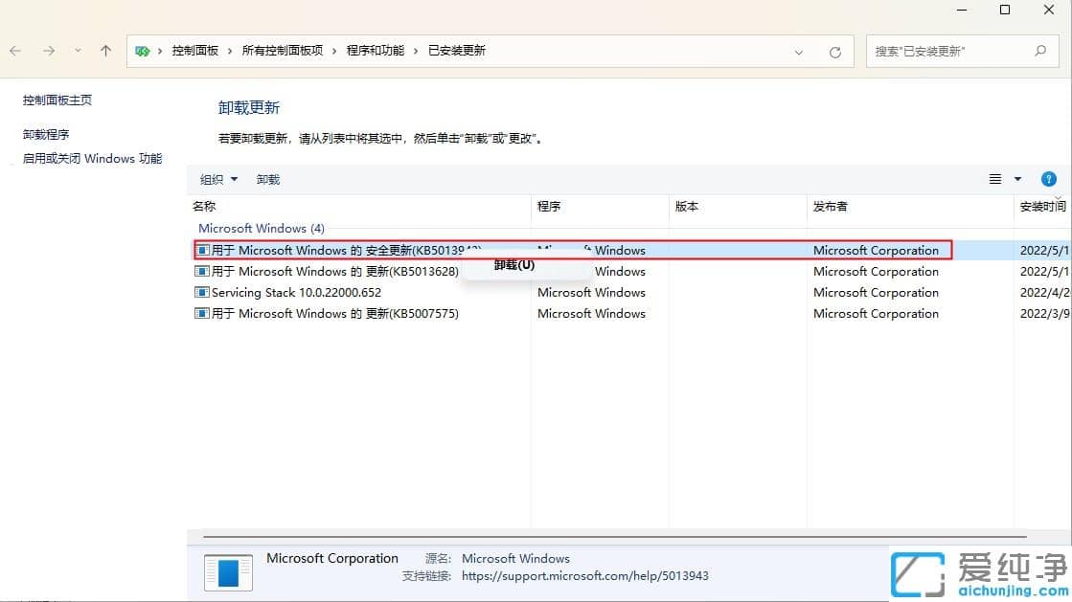Click the Refresh icon in address bar

[x=833, y=51]
